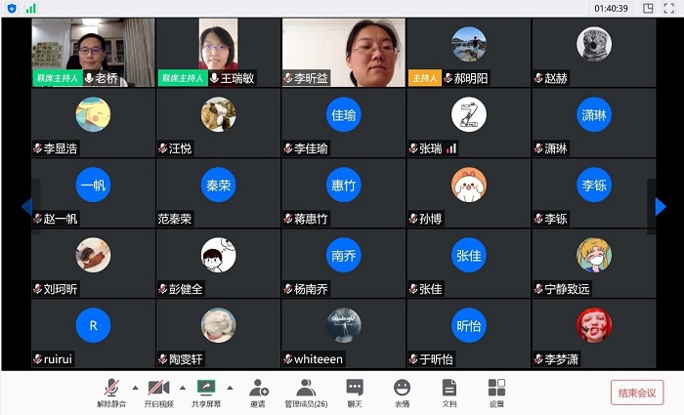Click the green network signal icon

pyautogui.click(x=31, y=8)
